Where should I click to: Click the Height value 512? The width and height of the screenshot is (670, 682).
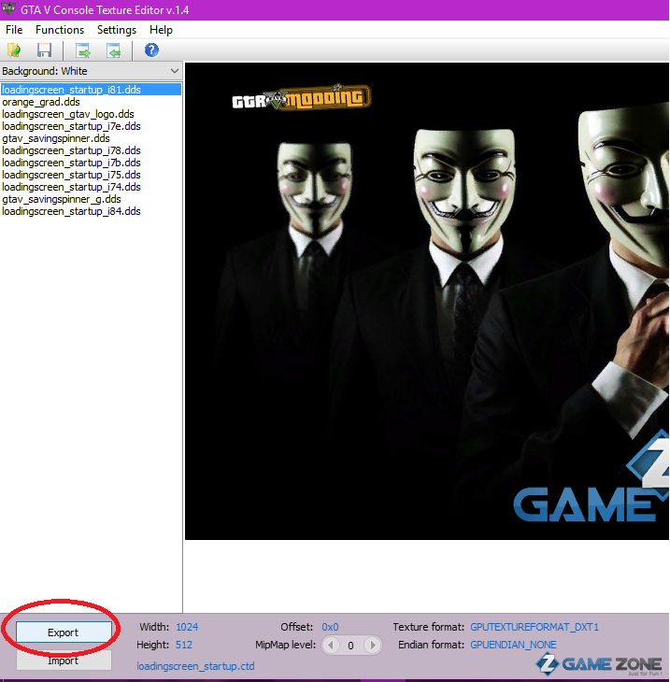tap(183, 645)
